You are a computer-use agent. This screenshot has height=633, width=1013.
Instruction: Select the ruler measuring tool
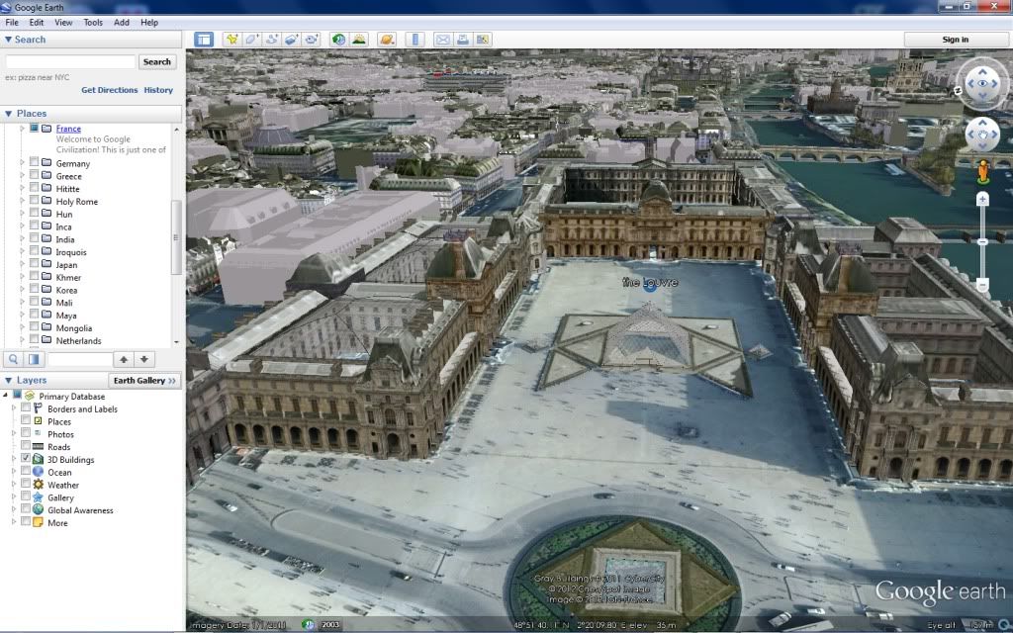coord(415,40)
